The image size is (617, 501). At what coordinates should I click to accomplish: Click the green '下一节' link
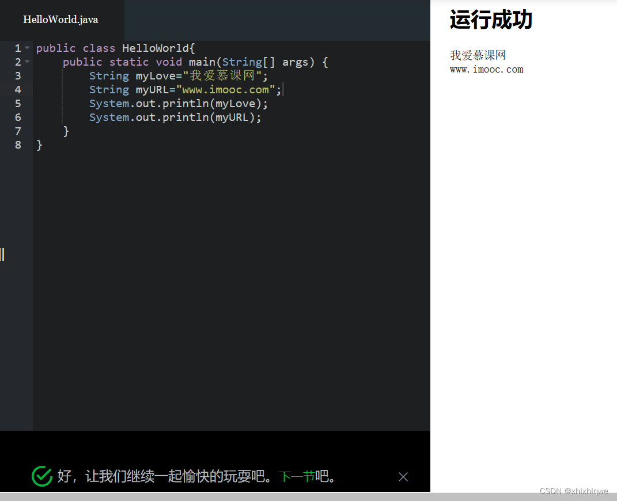point(297,476)
